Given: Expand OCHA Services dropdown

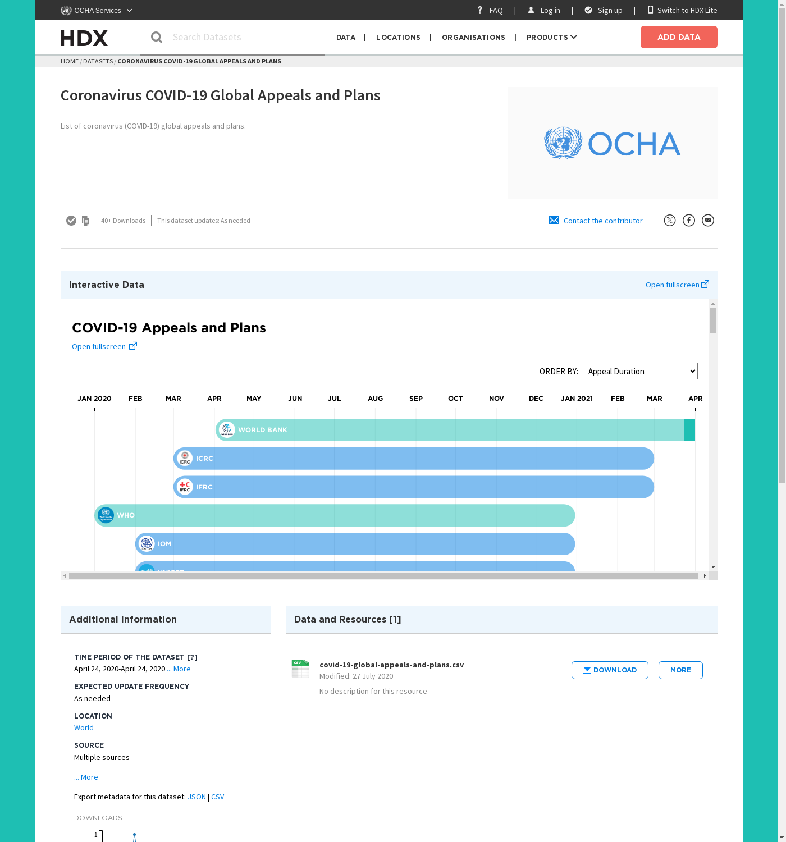Looking at the screenshot, I should (x=97, y=10).
